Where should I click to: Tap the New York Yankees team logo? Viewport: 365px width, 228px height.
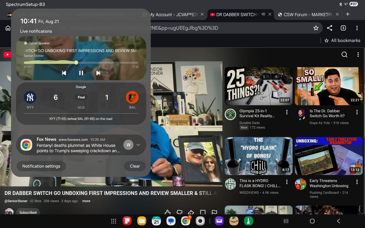(30, 97)
